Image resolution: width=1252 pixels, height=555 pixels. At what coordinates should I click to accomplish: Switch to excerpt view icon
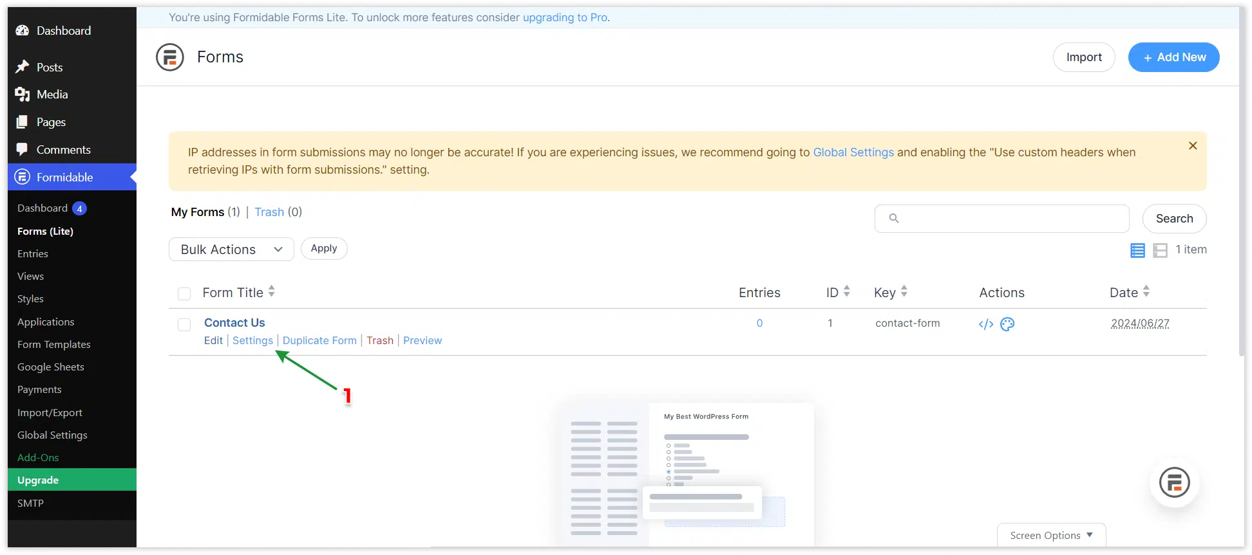coord(1160,250)
